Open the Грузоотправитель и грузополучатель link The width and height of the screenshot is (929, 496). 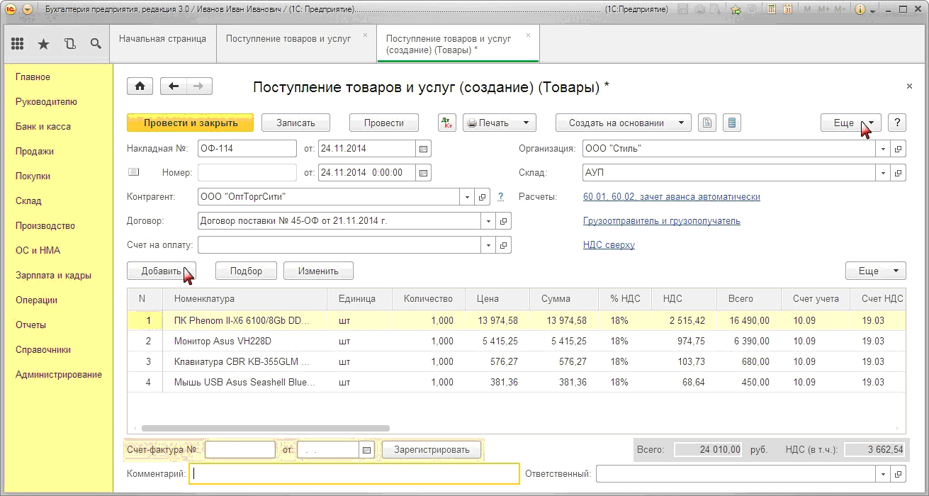[x=661, y=220]
